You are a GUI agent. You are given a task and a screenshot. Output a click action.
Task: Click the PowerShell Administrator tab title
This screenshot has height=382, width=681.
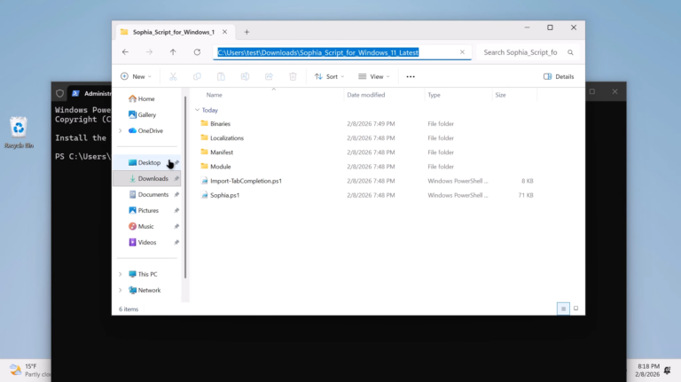coord(98,93)
